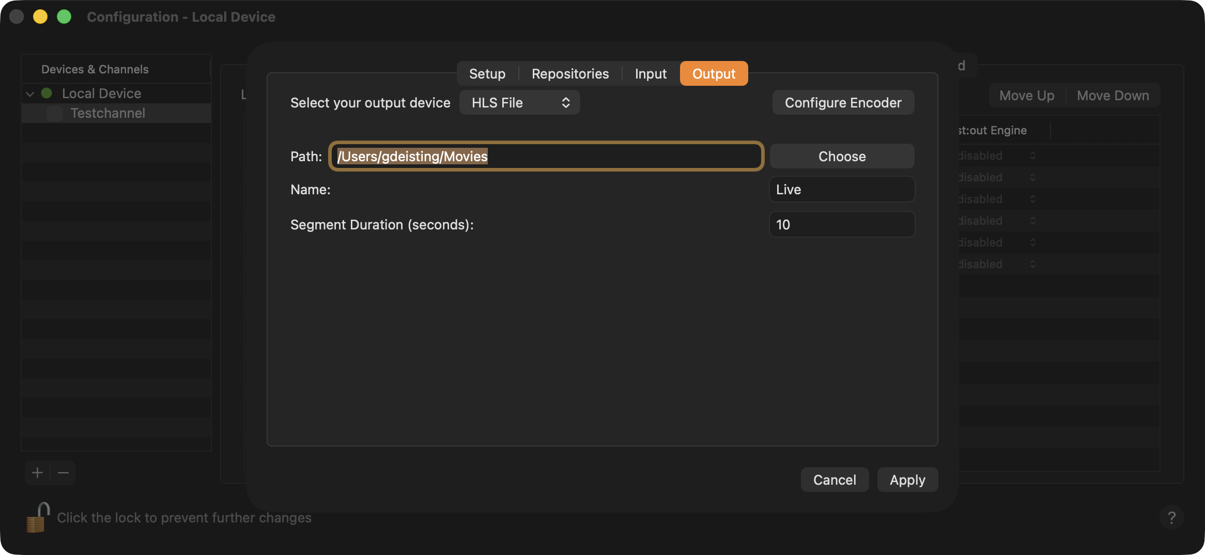
Task: Open help with the question mark button
Action: pos(1171,517)
